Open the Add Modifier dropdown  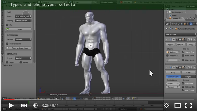[181, 34]
